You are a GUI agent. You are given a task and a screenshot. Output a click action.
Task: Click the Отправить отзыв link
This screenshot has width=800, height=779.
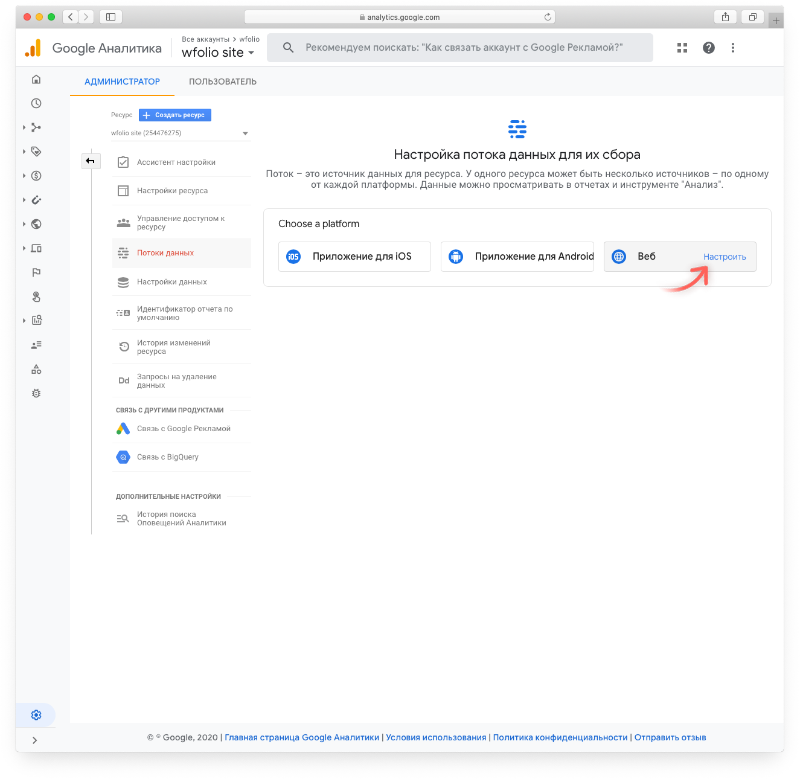tap(670, 737)
